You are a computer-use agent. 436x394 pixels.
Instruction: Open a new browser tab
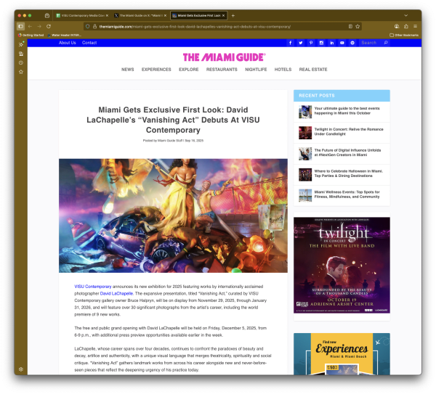coord(233,15)
